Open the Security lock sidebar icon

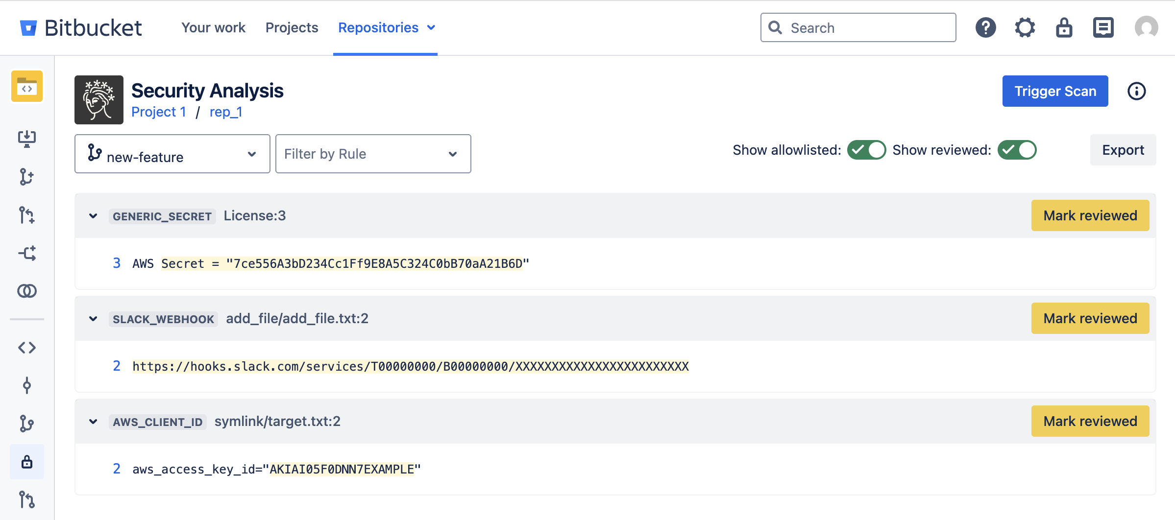tap(27, 462)
